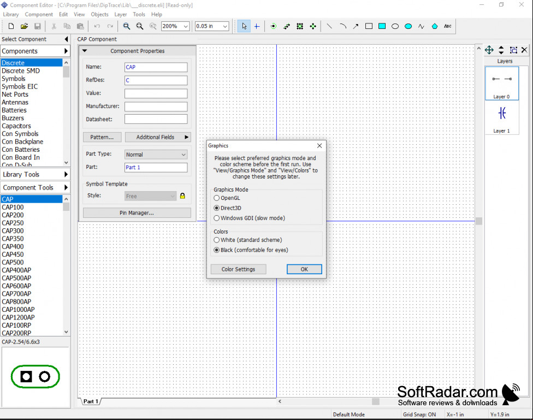Click the Cut scissors icon

tap(54, 26)
